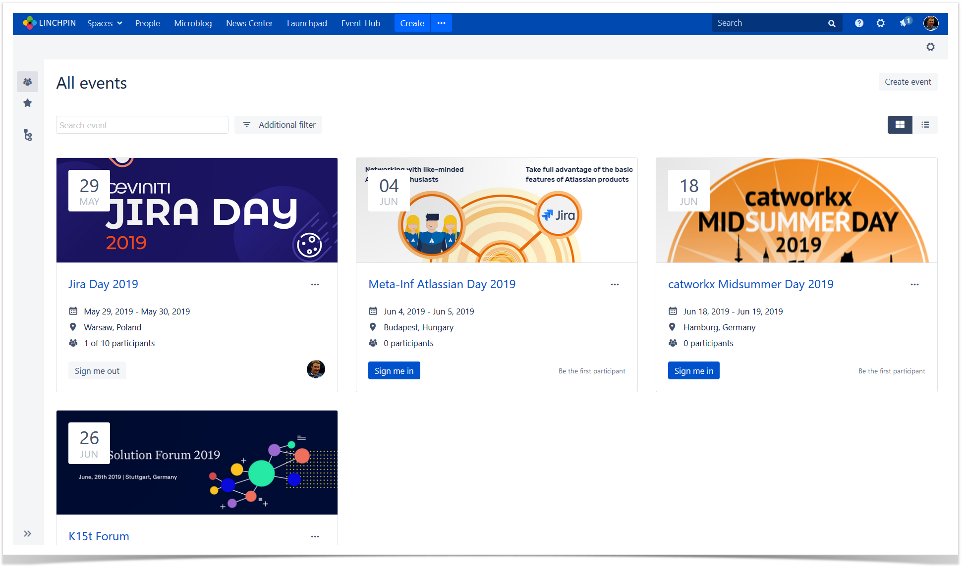This screenshot has width=965, height=569.
Task: Click the Budapest, Hungary location text
Action: pyautogui.click(x=418, y=327)
